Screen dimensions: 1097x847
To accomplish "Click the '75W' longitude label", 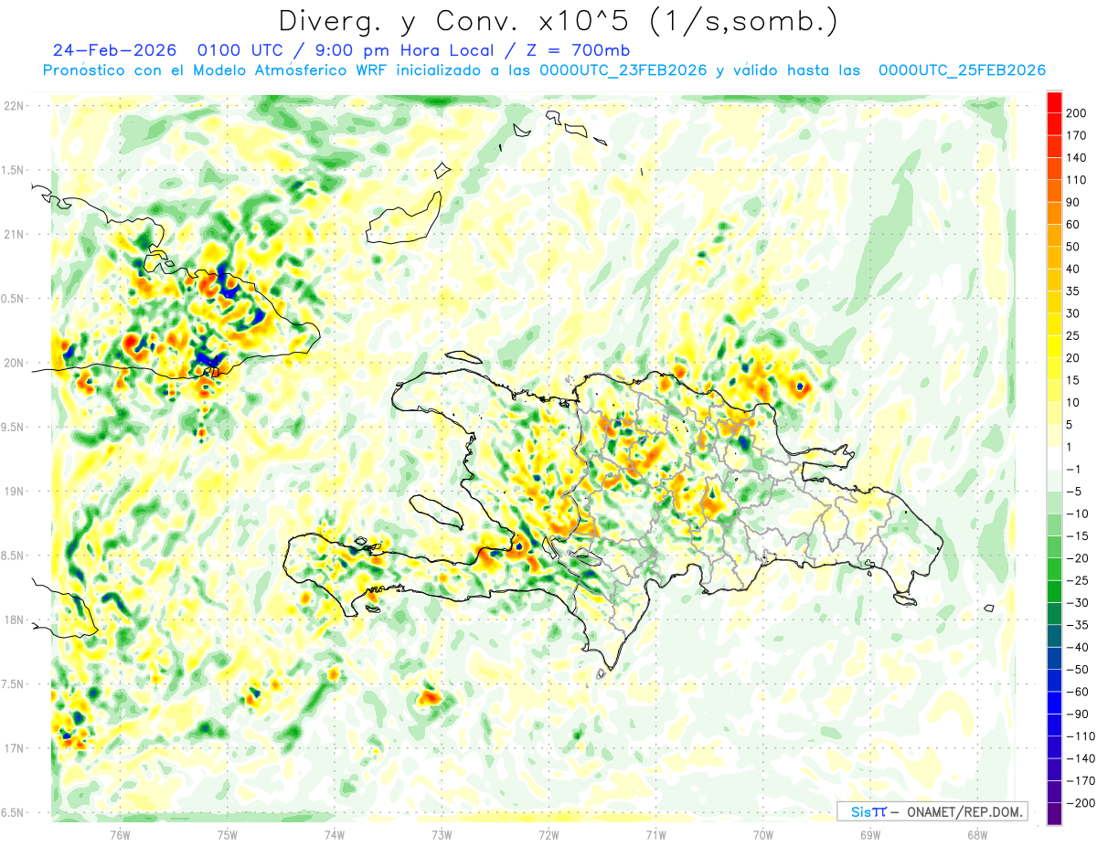I will (228, 834).
